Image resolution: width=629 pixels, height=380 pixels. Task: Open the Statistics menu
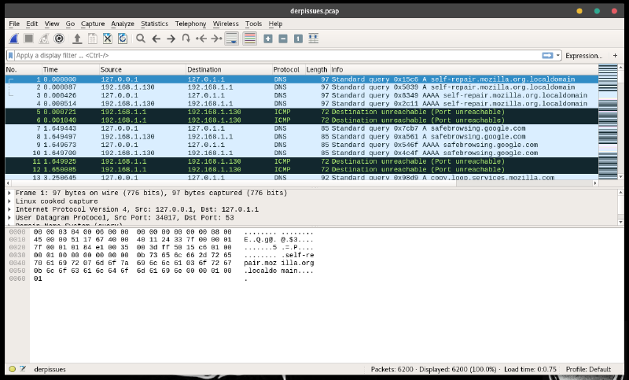coord(154,24)
